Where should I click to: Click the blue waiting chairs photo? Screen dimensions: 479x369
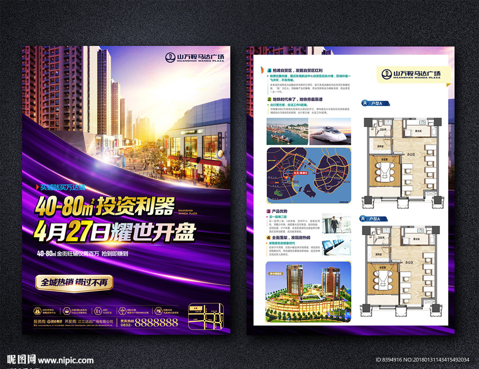coord(337,246)
